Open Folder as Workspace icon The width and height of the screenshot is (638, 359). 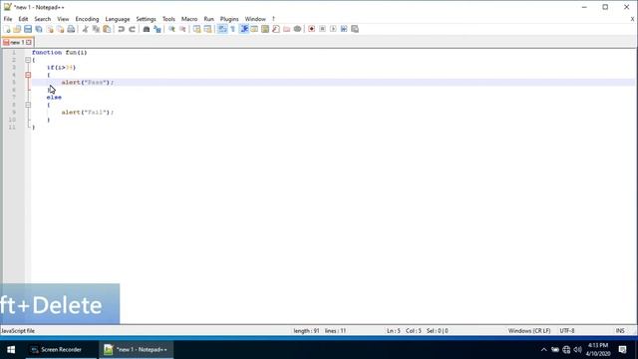pyautogui.click(x=286, y=29)
